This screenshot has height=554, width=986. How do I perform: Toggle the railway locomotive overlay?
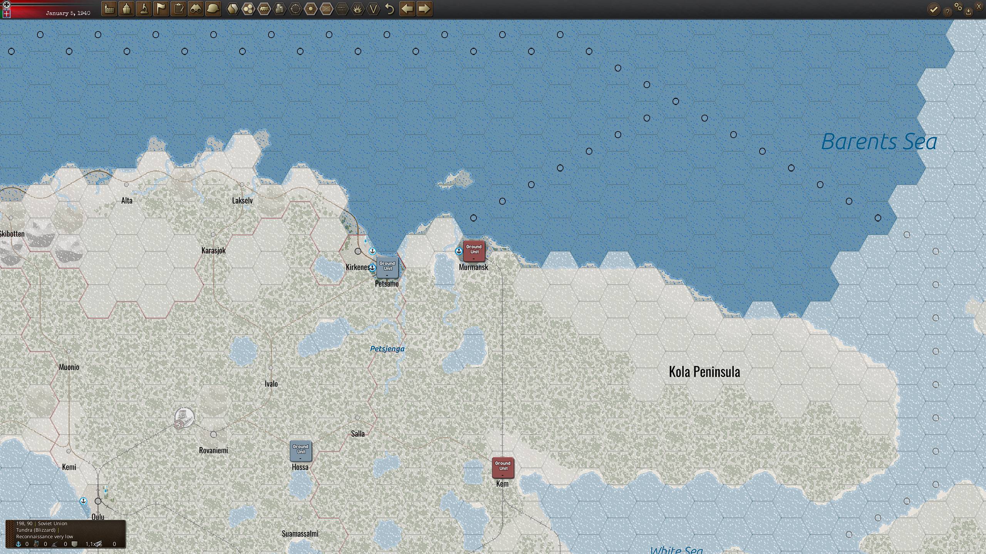pyautogui.click(x=264, y=9)
